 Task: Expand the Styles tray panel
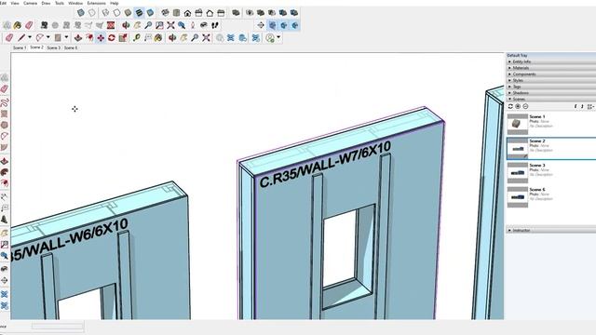[550, 80]
